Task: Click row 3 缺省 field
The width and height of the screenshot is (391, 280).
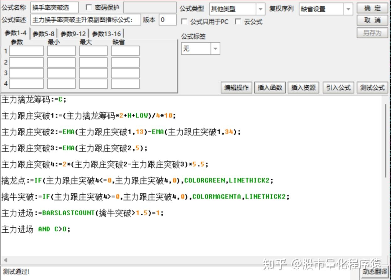Action: 125,73
